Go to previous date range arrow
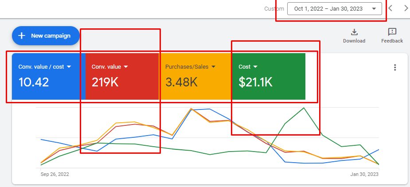This screenshot has height=187, width=410. (390, 8)
